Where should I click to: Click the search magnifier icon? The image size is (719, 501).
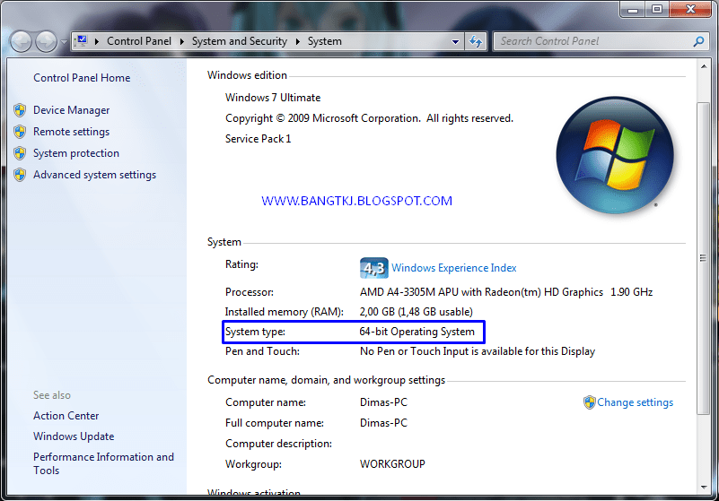pyautogui.click(x=698, y=41)
